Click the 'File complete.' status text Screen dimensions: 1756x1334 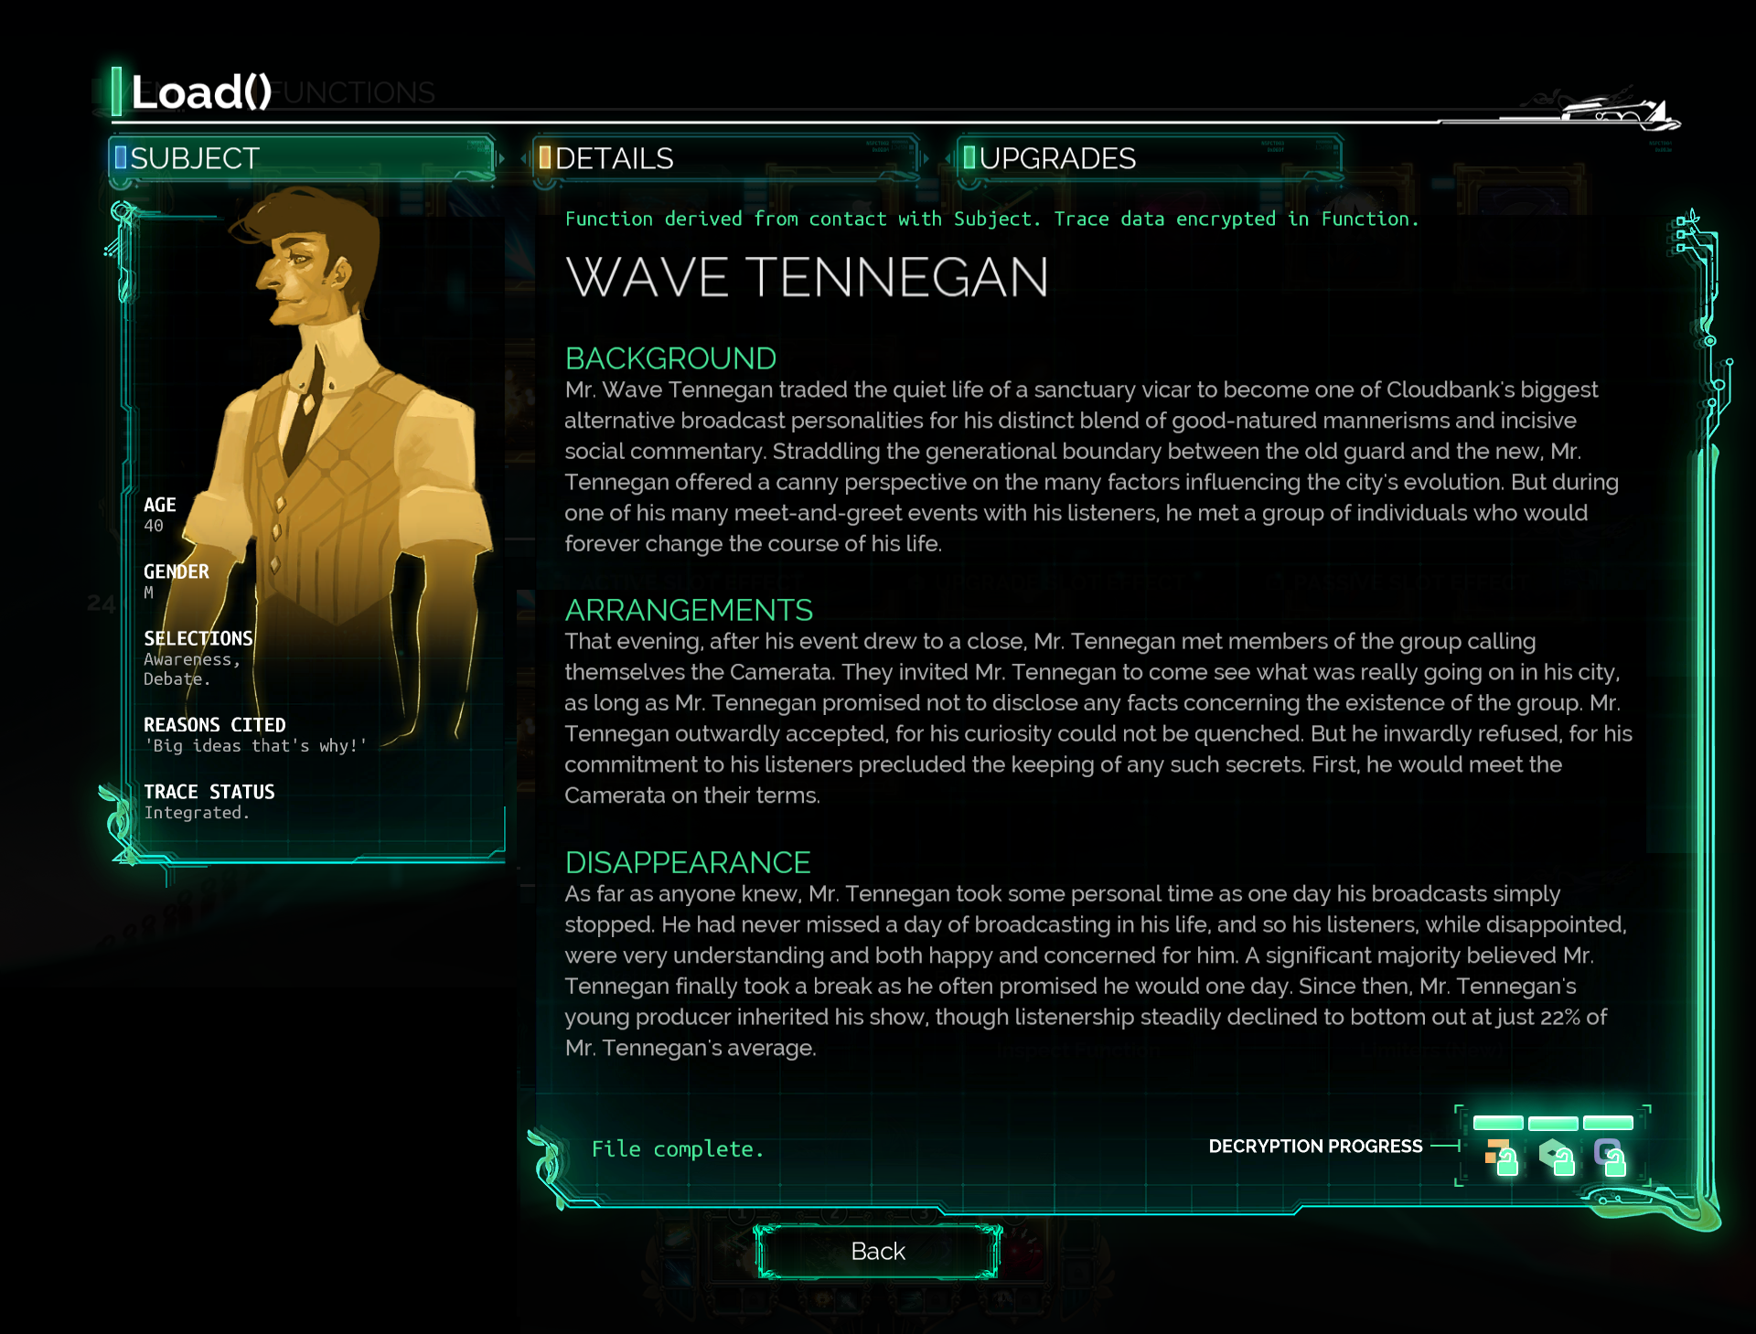[x=678, y=1149]
